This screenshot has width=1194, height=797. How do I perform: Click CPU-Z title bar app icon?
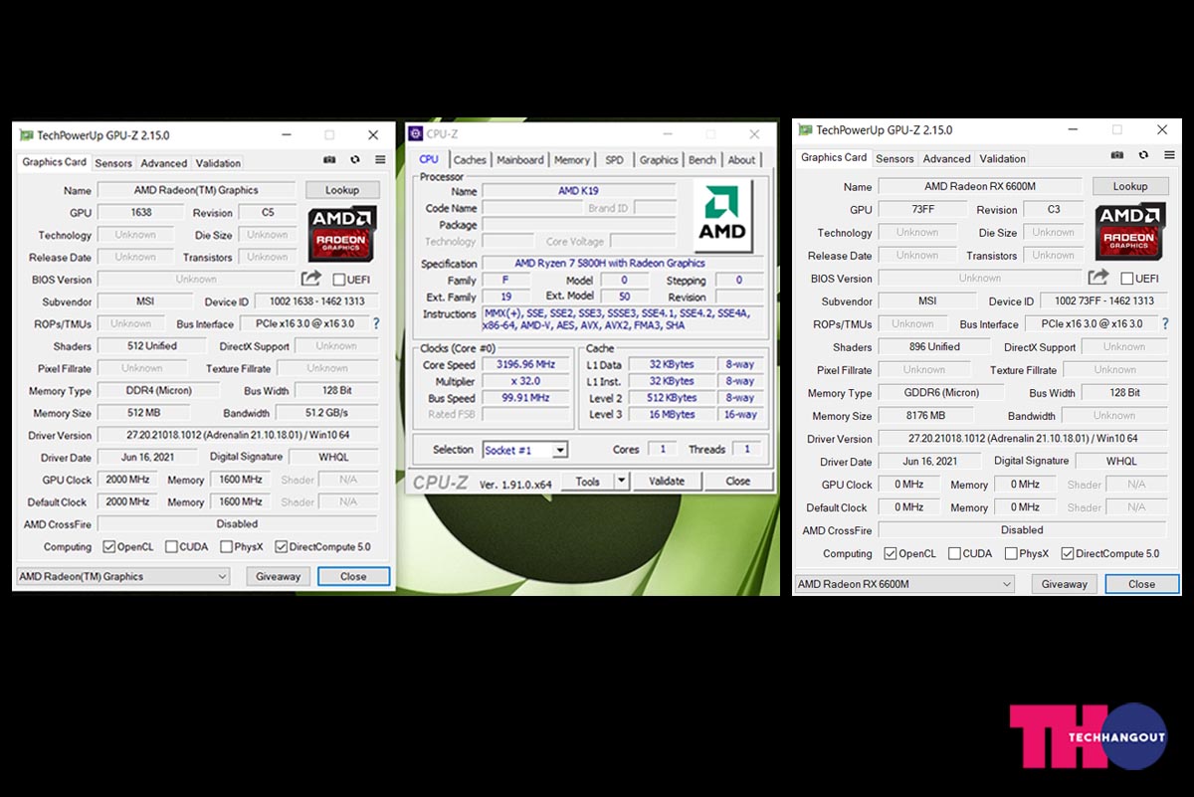(416, 134)
